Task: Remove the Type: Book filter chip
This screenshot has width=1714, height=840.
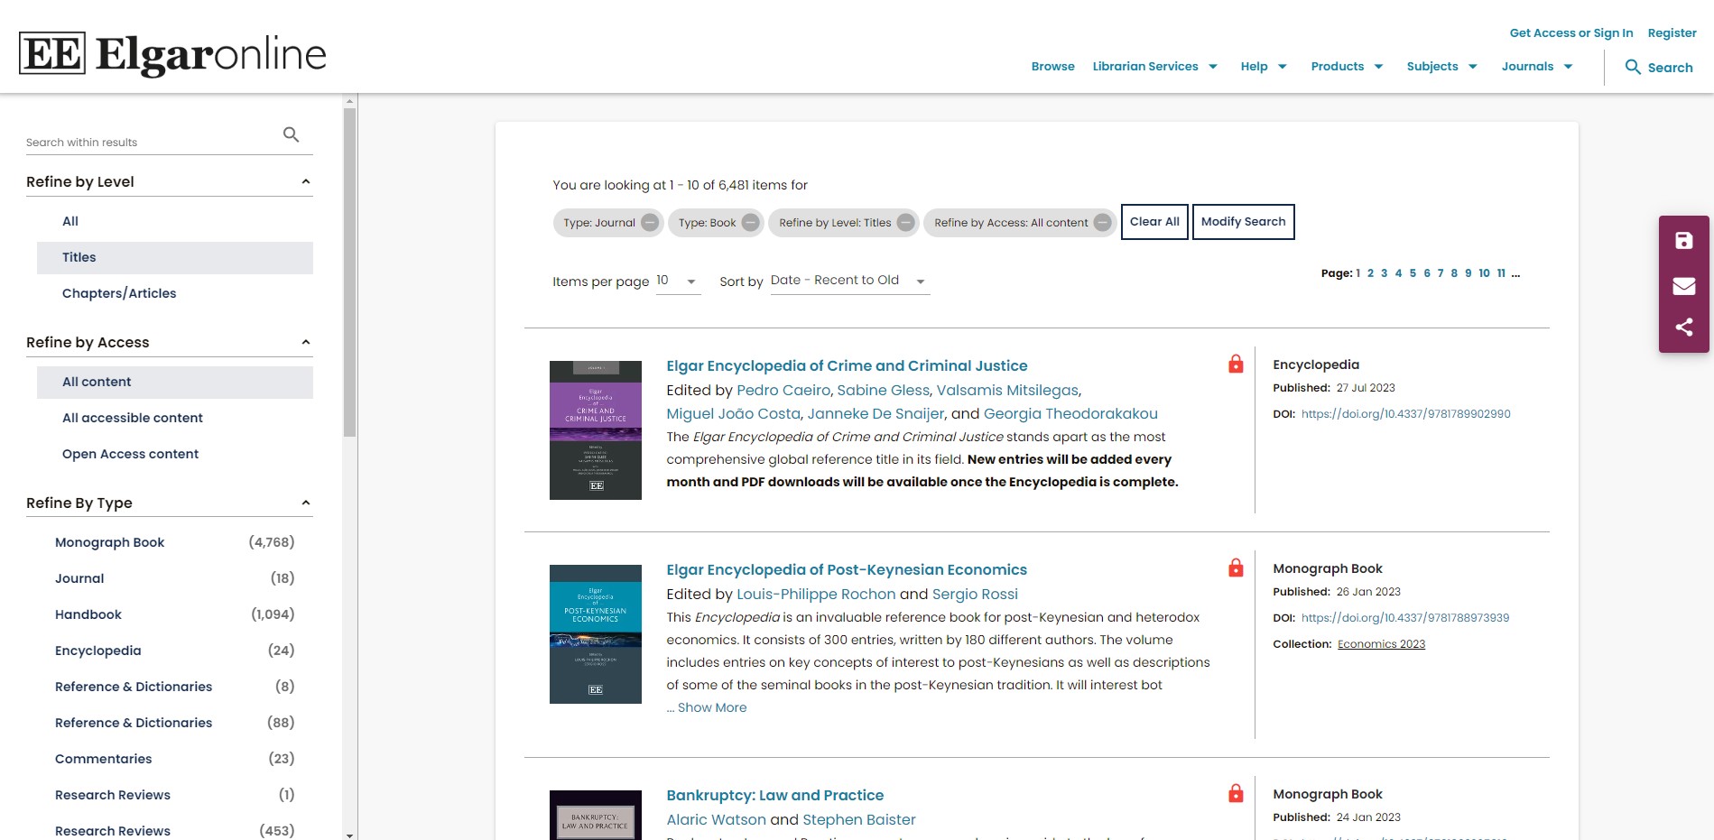Action: tap(751, 223)
